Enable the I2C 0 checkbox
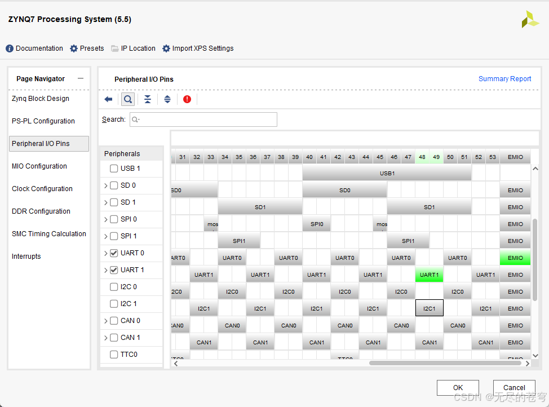Image resolution: width=549 pixels, height=407 pixels. pos(114,287)
